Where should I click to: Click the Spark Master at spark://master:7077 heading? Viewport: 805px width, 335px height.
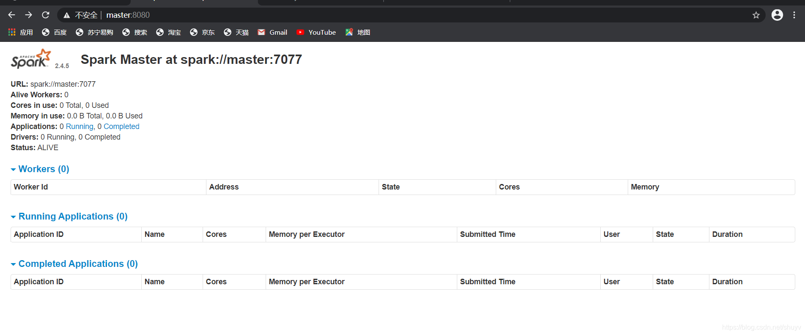pyautogui.click(x=191, y=60)
